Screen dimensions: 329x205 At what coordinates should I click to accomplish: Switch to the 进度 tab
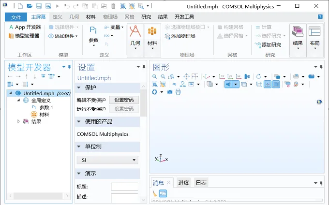coord(183,183)
